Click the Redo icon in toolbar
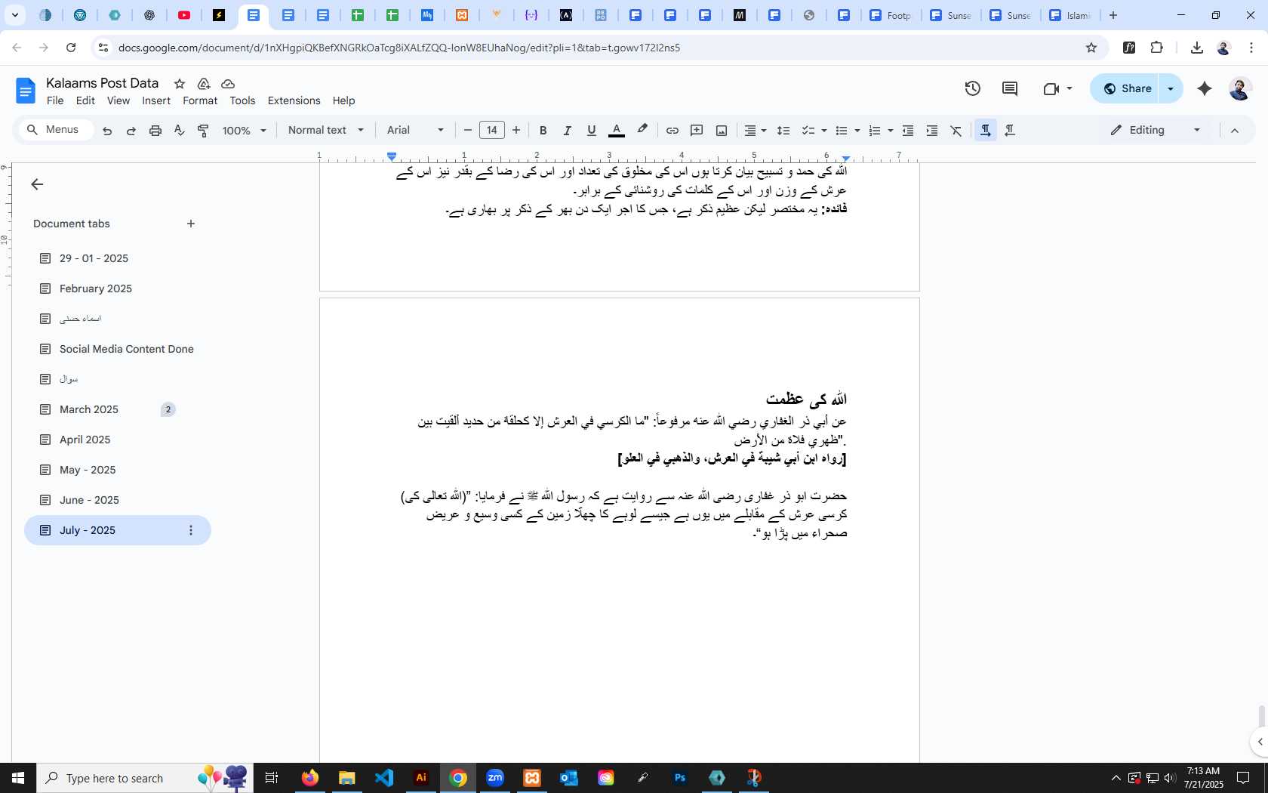1268x793 pixels. [x=131, y=131]
